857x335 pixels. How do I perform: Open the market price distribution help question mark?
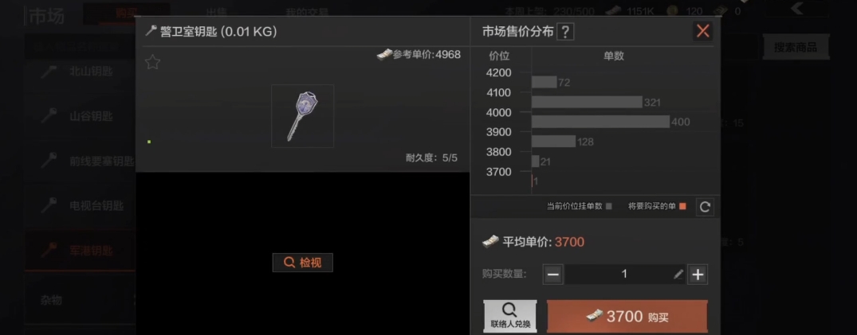(565, 32)
